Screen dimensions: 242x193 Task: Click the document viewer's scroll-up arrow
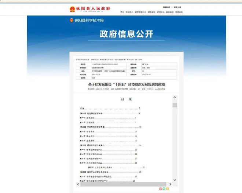coord(175,97)
